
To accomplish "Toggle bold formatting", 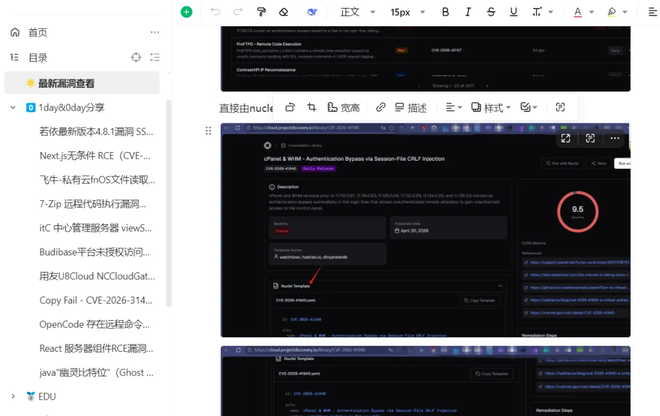I will click(x=446, y=12).
